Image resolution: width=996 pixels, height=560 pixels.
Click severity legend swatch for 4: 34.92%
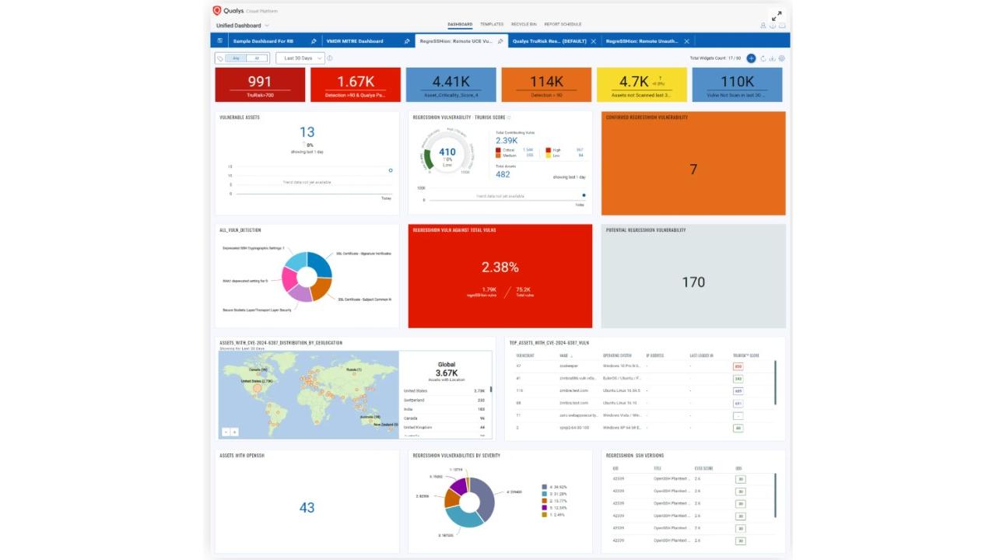(544, 488)
